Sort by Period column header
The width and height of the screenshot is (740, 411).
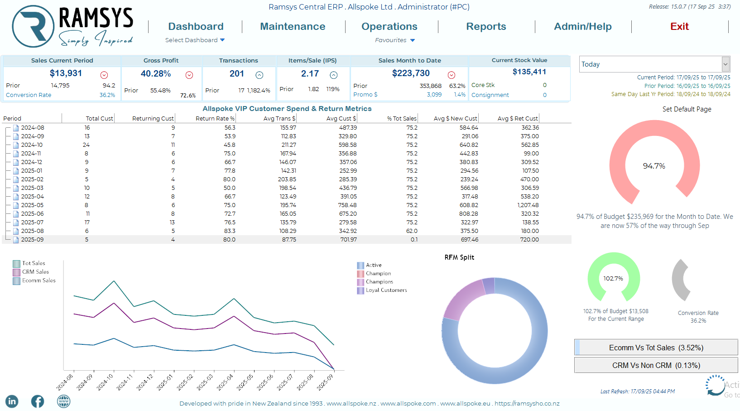coord(12,119)
